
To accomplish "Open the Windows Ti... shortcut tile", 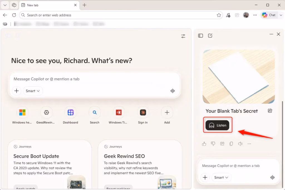I will [119, 116].
